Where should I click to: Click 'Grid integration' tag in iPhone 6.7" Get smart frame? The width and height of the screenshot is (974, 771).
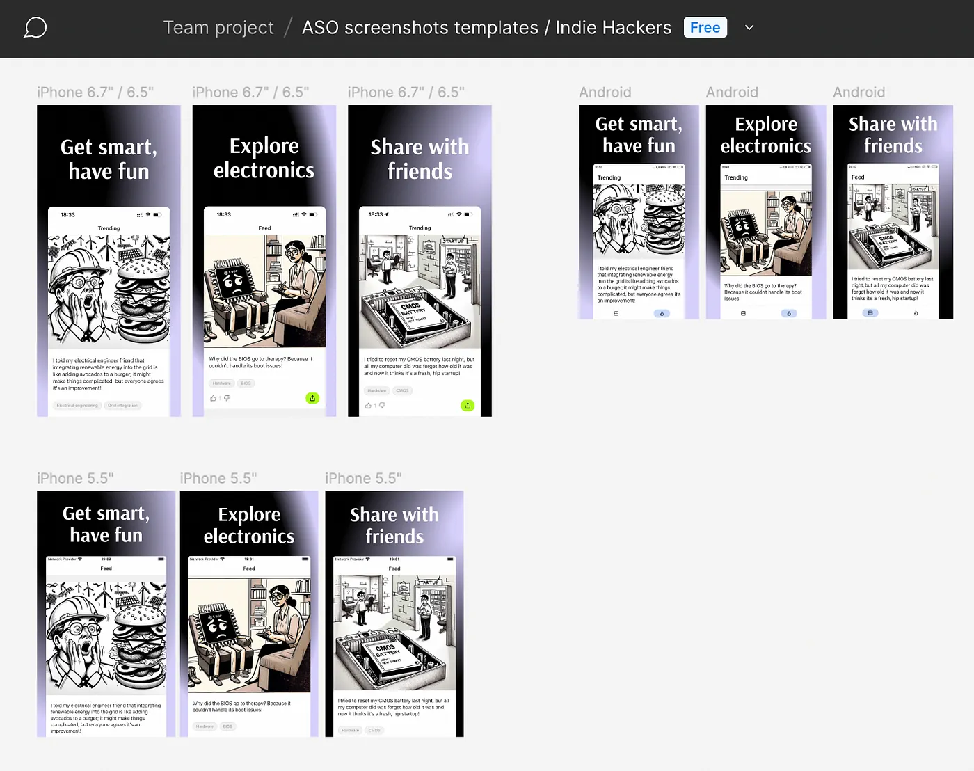coord(122,406)
